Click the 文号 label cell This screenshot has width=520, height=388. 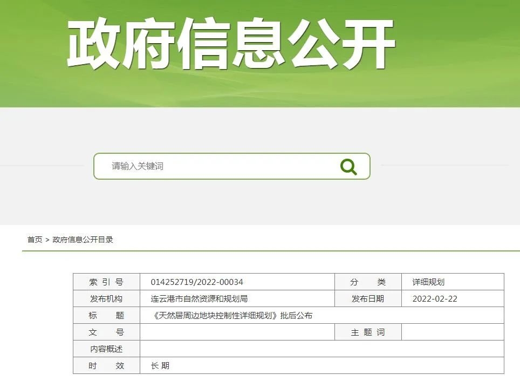(106, 332)
